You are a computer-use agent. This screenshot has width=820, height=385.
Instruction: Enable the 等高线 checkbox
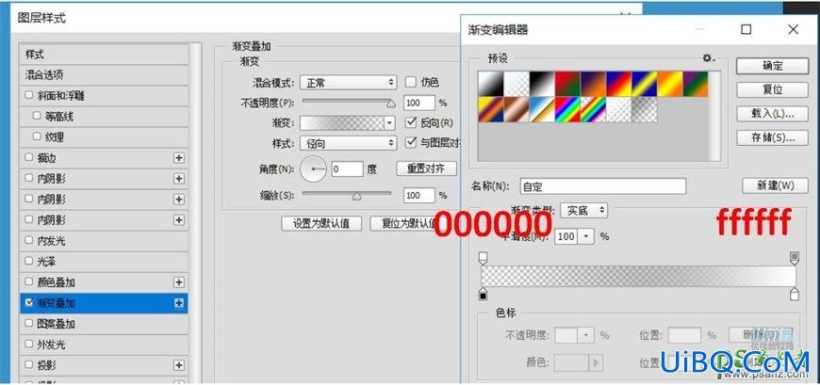click(x=37, y=116)
